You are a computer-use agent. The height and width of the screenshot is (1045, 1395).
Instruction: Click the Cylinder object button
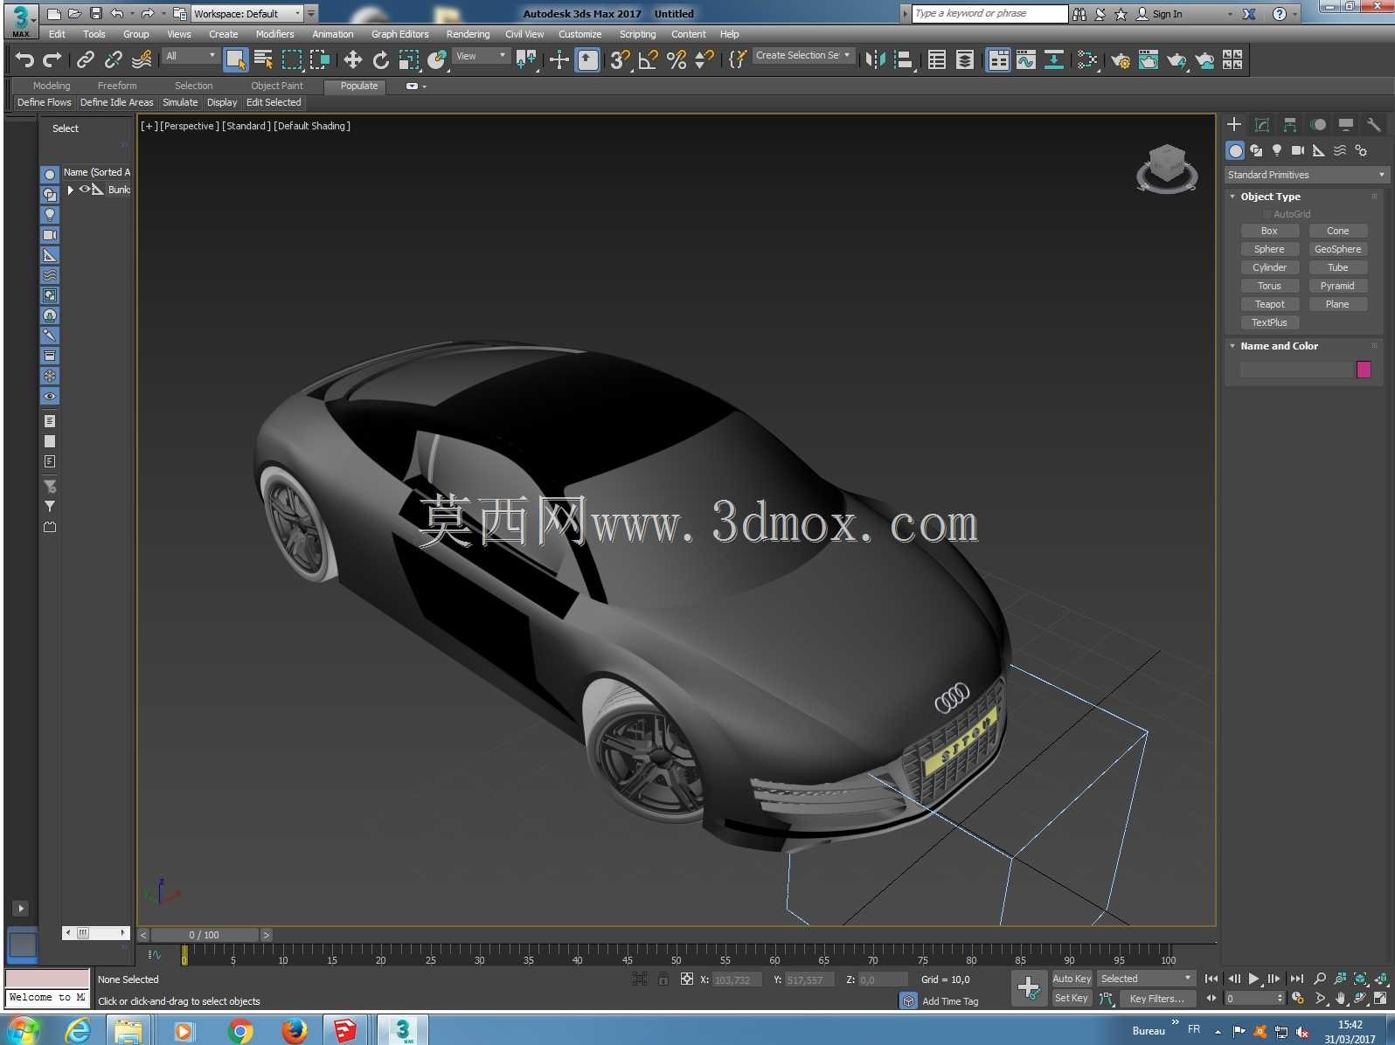click(x=1269, y=267)
